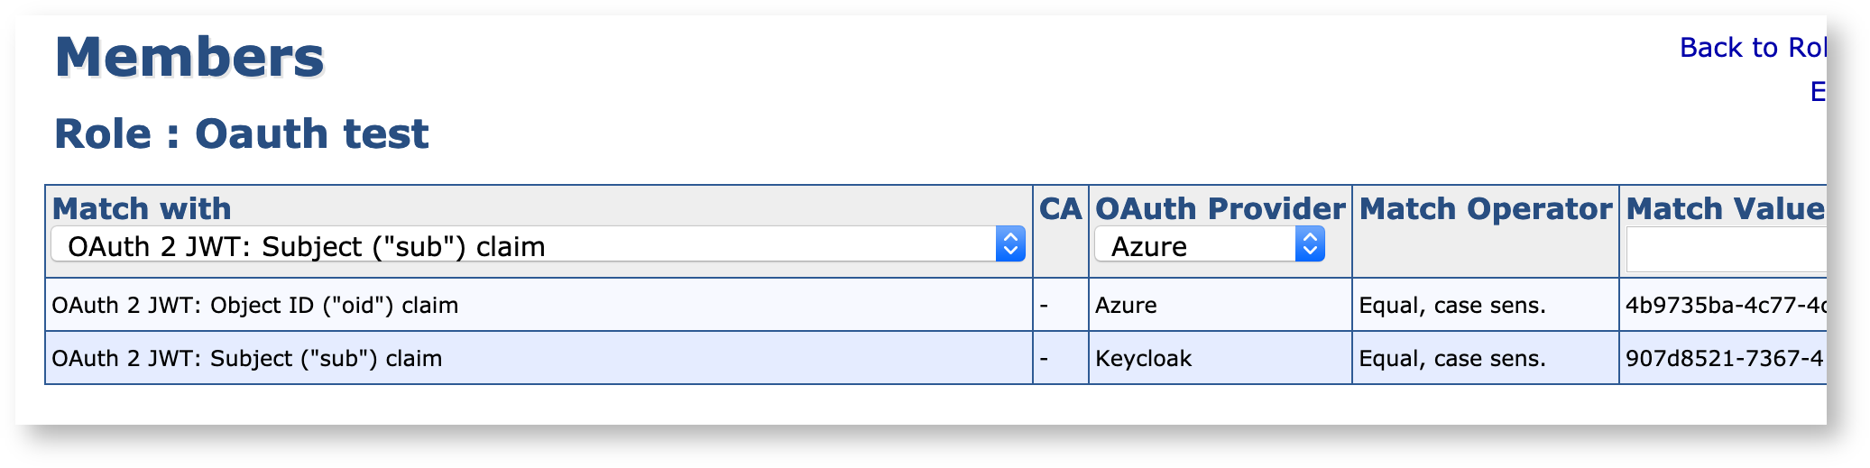Image resolution: width=1870 pixels, height=468 pixels.
Task: Click the blue arrows on Match with select
Action: [x=1010, y=244]
